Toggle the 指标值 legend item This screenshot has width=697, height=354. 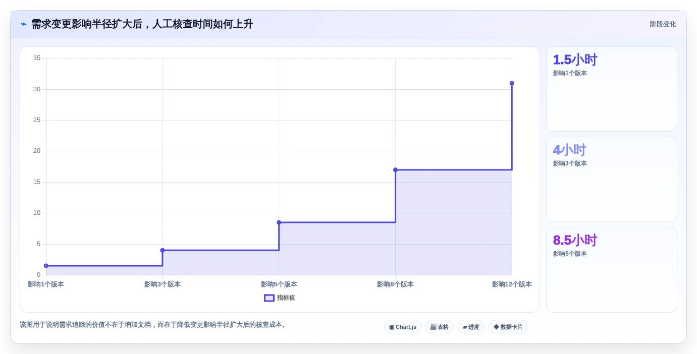click(280, 298)
